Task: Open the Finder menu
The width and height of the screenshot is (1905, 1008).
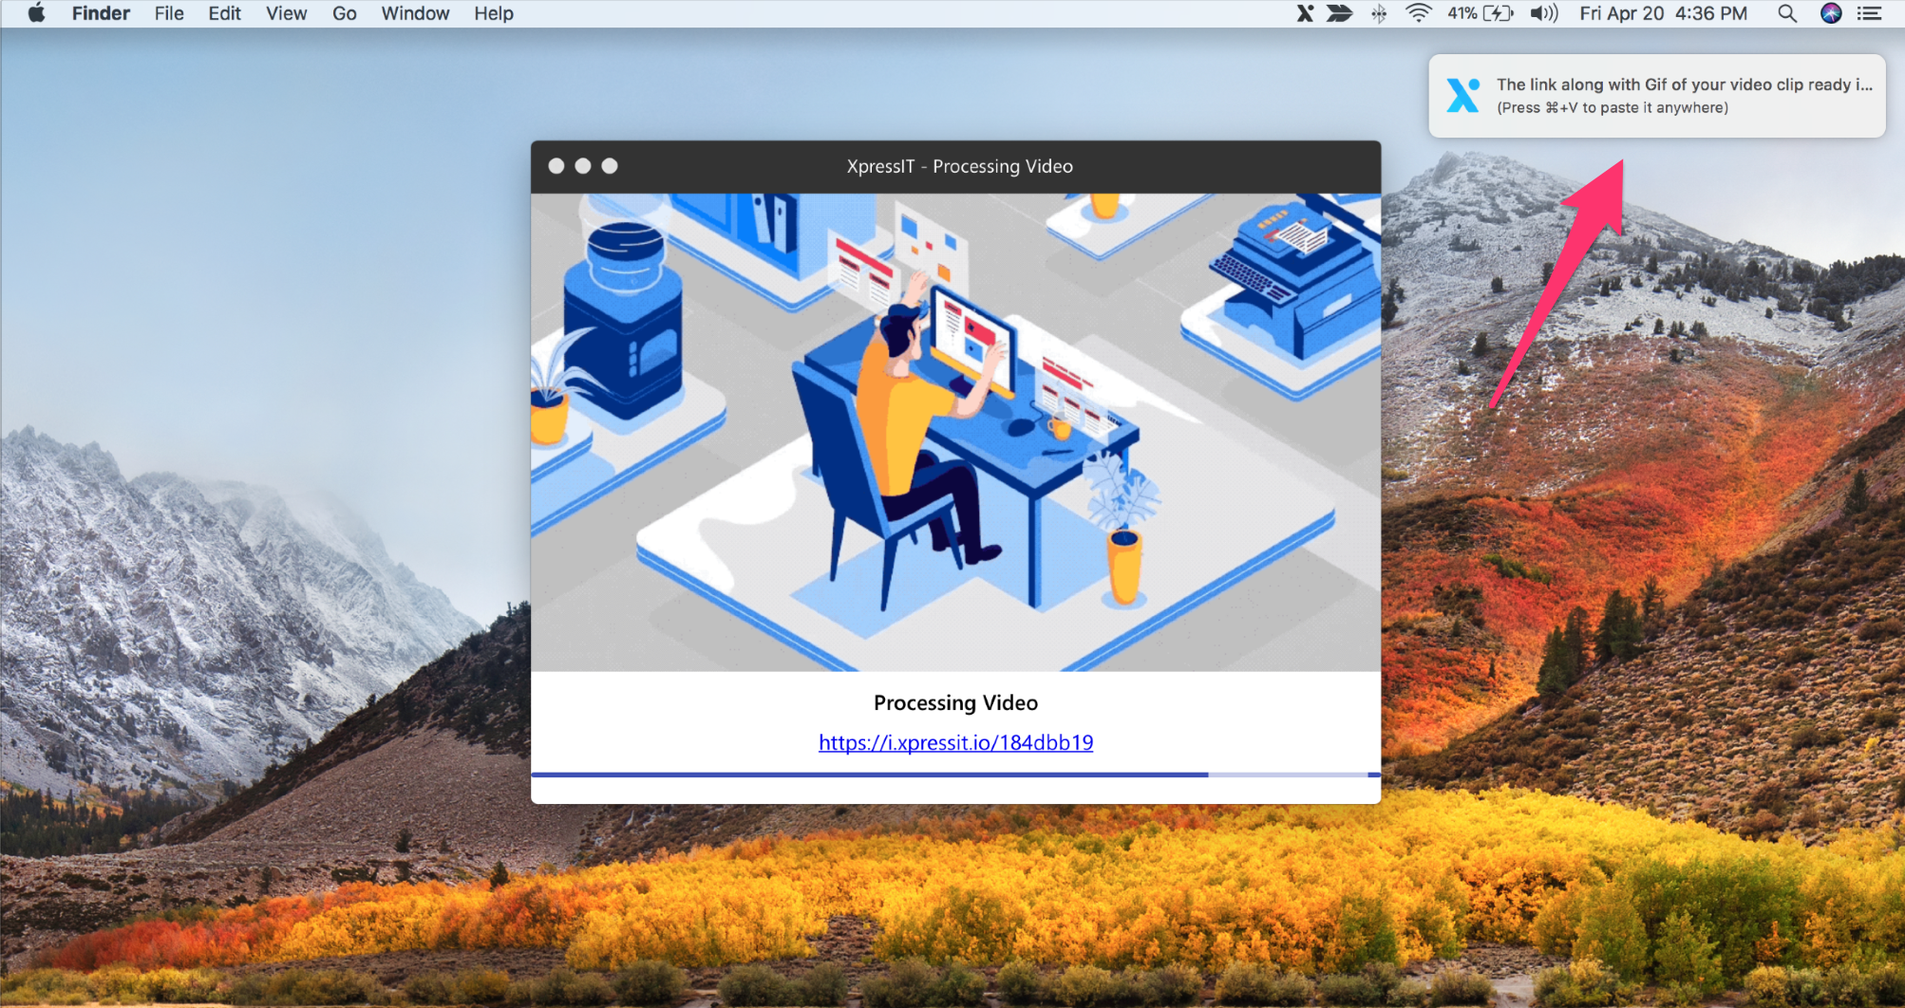Action: point(101,13)
